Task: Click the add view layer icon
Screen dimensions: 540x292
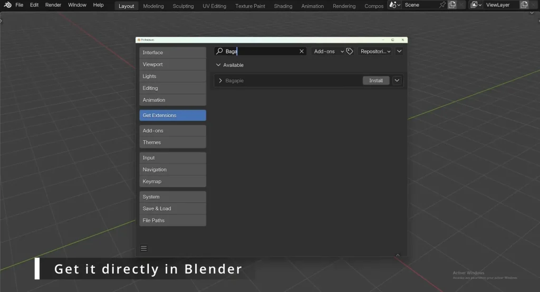Action: pyautogui.click(x=524, y=5)
